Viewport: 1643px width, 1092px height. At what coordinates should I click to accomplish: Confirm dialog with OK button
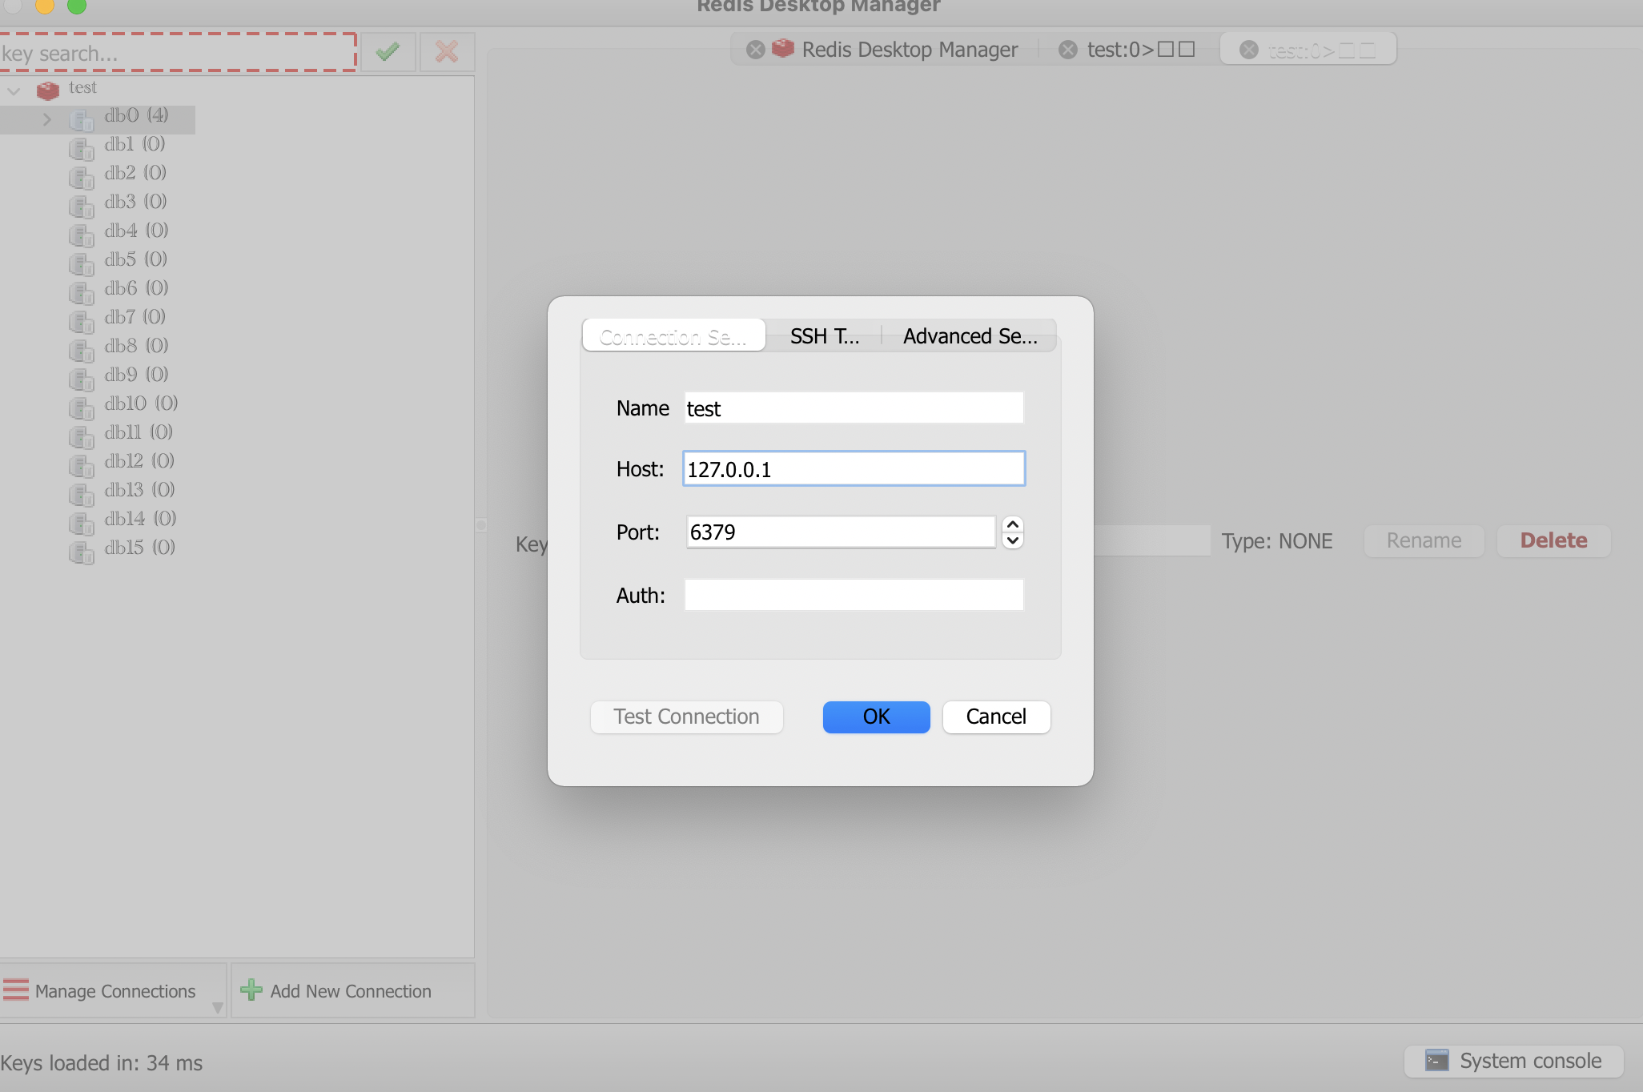(876, 717)
